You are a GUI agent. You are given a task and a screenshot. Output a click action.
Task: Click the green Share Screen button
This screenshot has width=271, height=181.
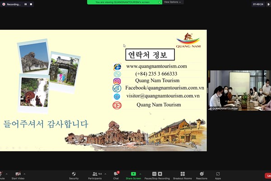pyautogui.click(x=133, y=176)
